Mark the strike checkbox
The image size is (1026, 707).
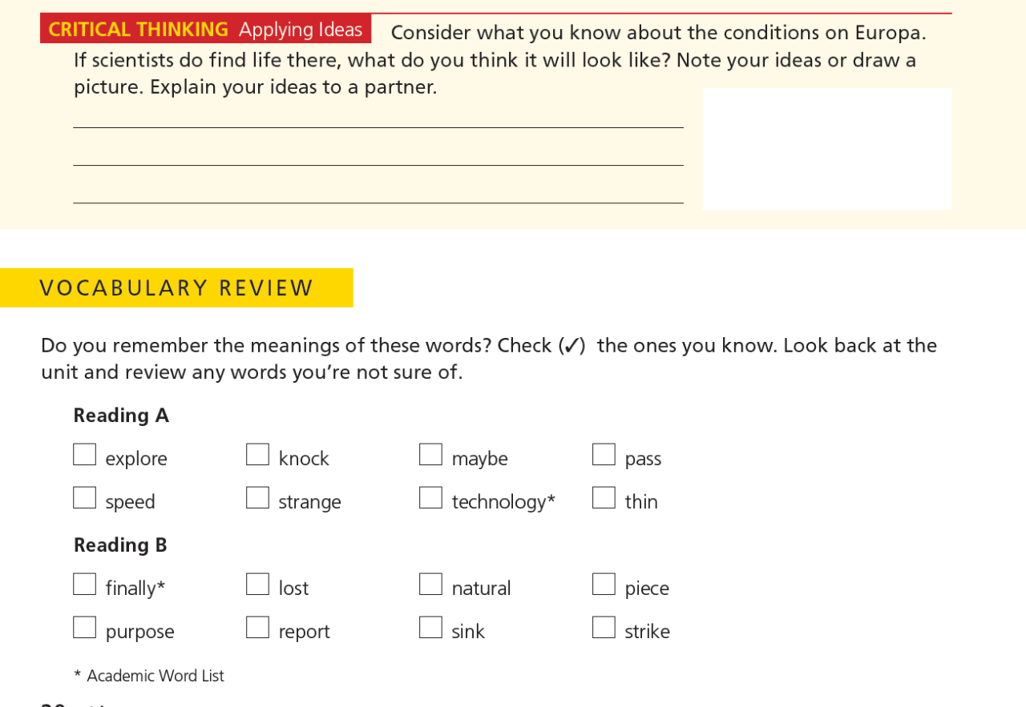coord(604,628)
